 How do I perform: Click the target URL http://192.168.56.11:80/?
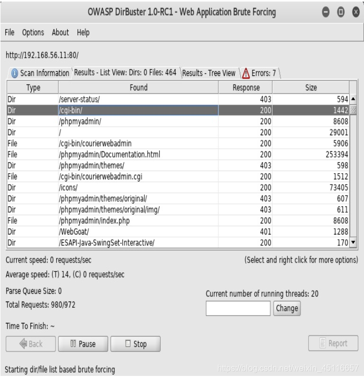(x=42, y=55)
